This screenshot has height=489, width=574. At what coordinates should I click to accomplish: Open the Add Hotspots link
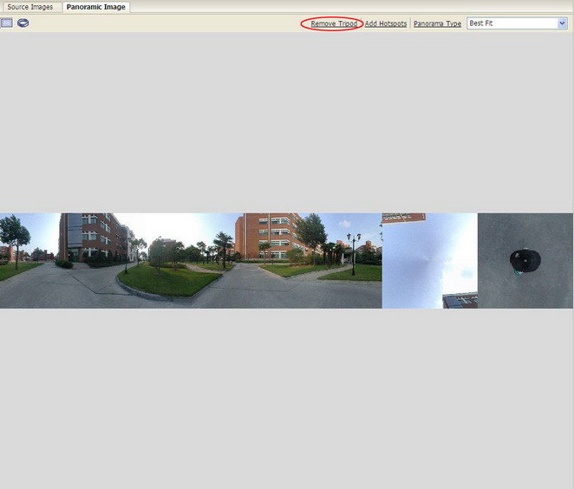point(386,23)
